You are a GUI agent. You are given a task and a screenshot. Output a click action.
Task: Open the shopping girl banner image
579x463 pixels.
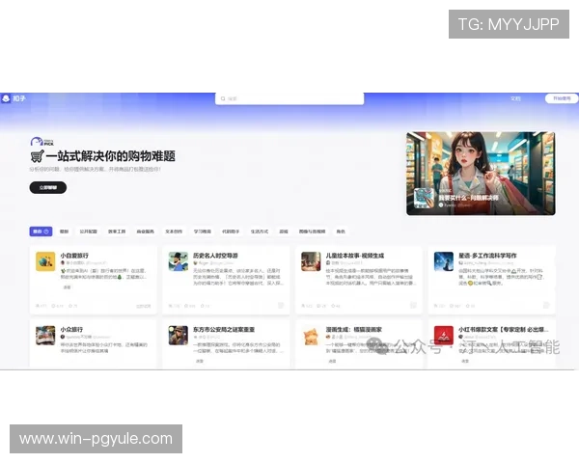[481, 174]
